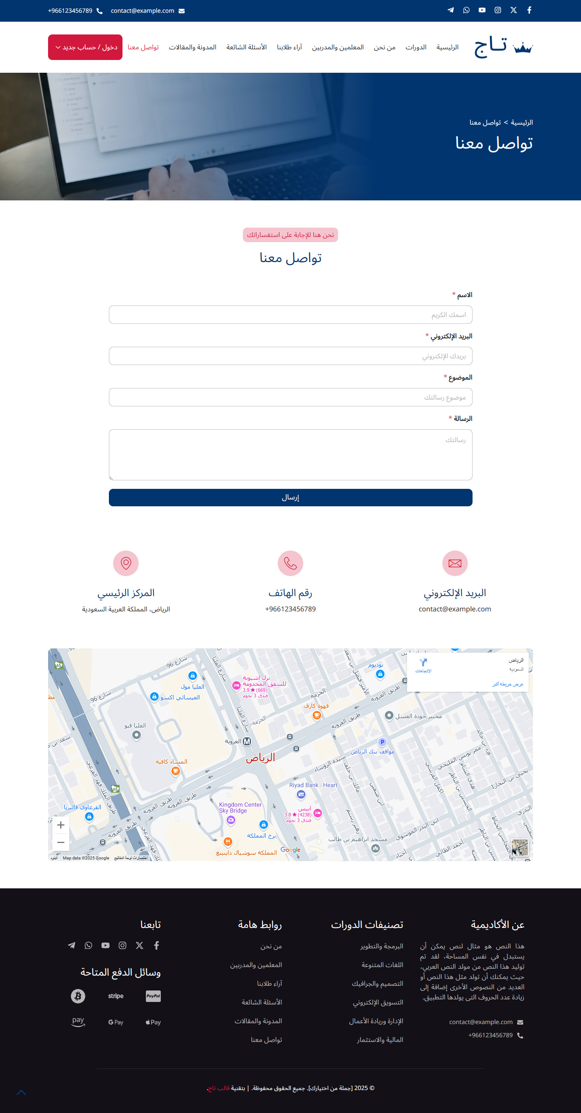Click the PayPal payment icon in footer
This screenshot has width=581, height=1113.
153,996
